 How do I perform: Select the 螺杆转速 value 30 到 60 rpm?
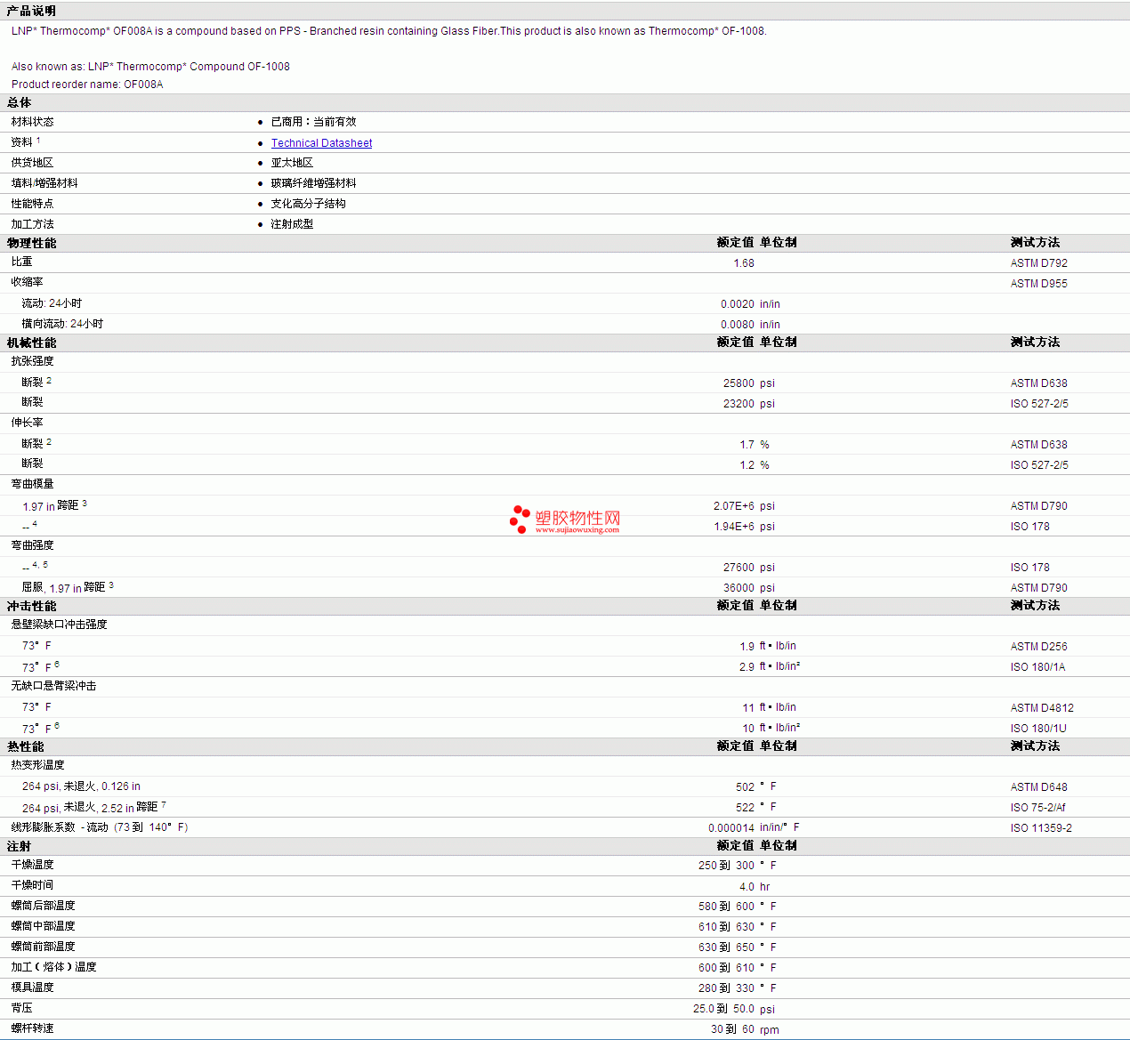point(745,1030)
